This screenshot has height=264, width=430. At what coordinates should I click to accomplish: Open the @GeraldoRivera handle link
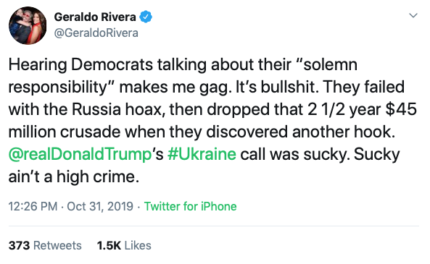pos(96,33)
